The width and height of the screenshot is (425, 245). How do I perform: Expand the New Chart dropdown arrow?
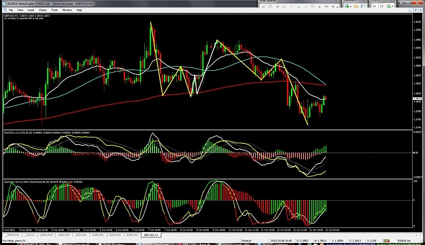(351, 7)
